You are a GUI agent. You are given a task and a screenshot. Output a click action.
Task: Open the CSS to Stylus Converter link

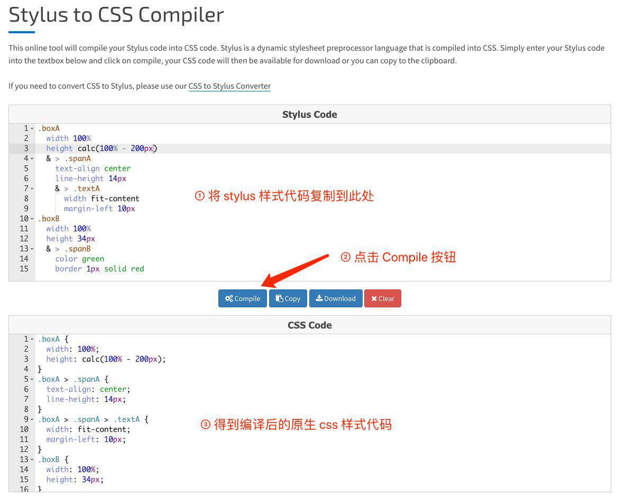[229, 86]
